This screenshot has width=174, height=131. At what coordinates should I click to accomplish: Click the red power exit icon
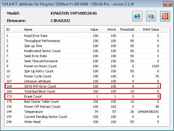click(165, 16)
